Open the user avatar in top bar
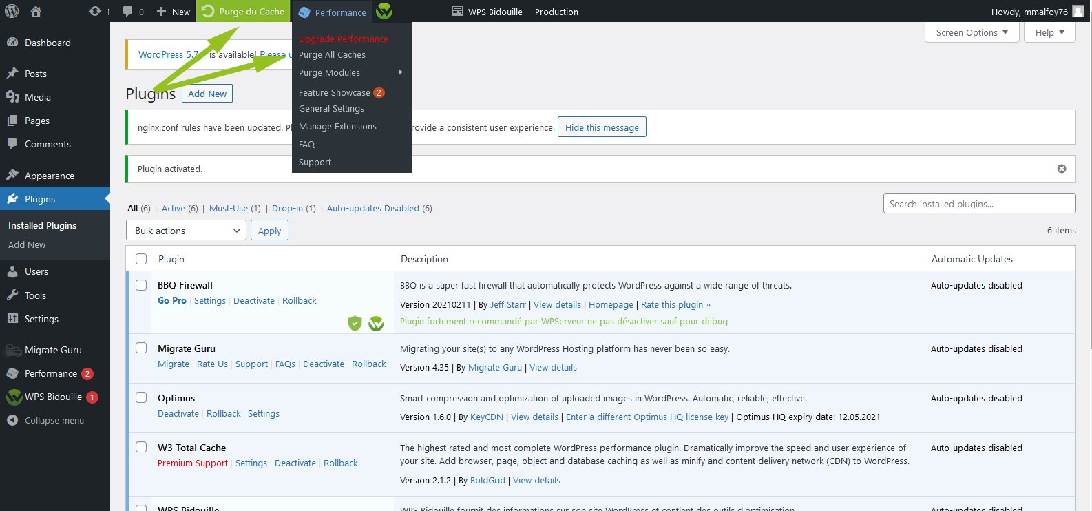 [x=1078, y=12]
